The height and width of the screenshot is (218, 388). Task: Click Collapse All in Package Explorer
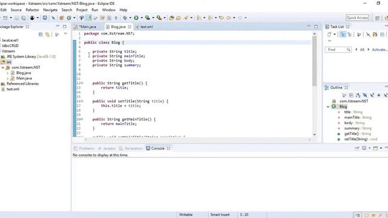(x=41, y=35)
